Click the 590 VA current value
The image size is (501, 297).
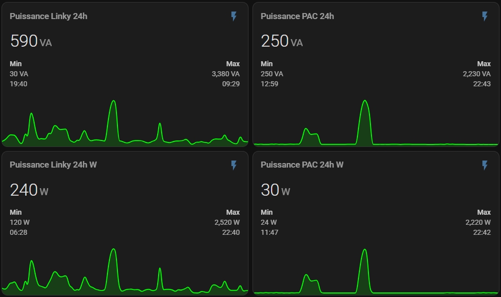pyautogui.click(x=31, y=41)
